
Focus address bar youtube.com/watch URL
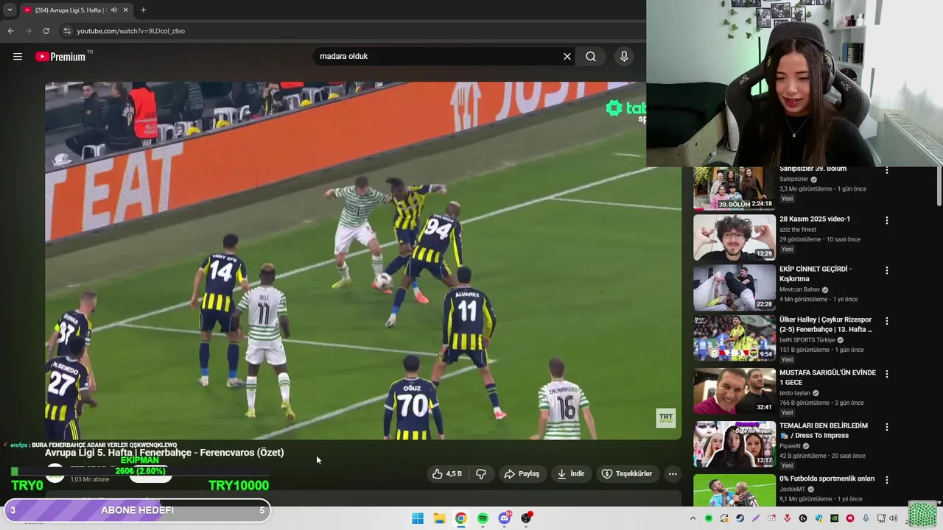[x=130, y=31]
